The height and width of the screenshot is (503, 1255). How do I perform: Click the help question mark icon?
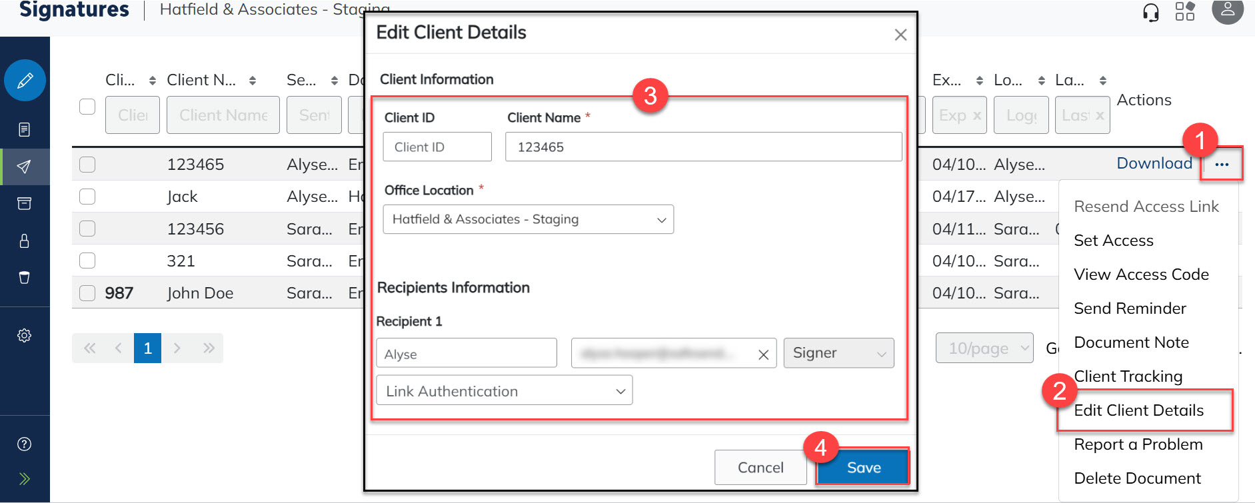click(x=24, y=444)
